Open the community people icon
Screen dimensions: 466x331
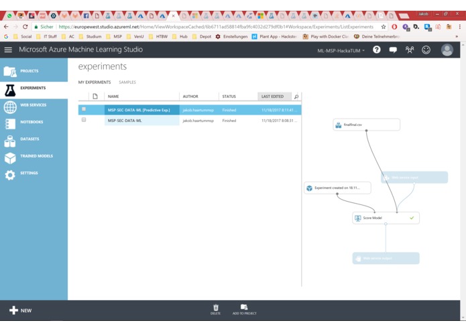click(x=410, y=50)
